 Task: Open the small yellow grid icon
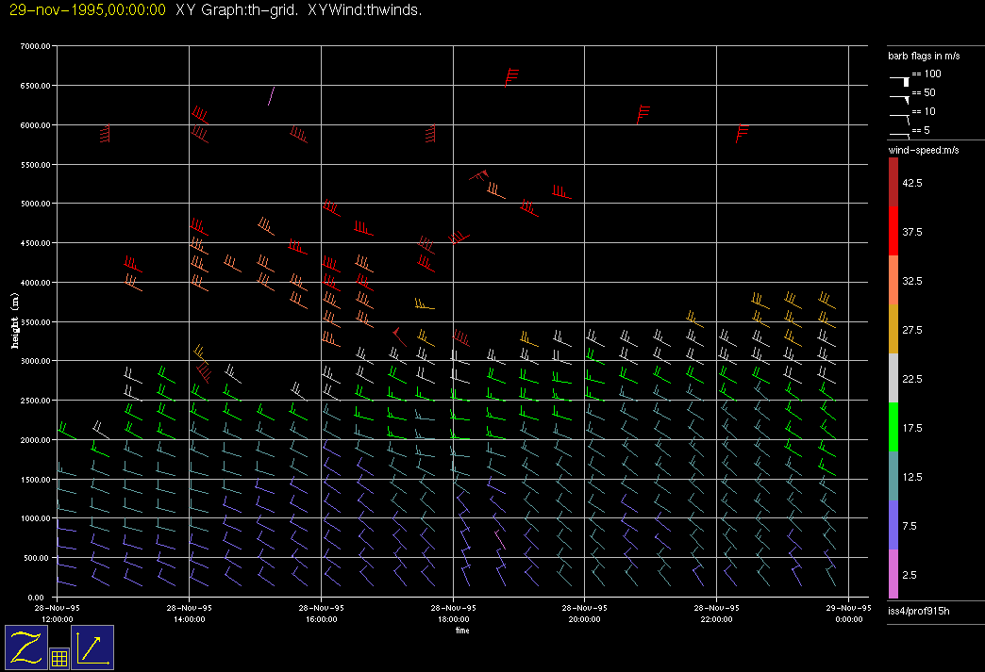tap(58, 659)
